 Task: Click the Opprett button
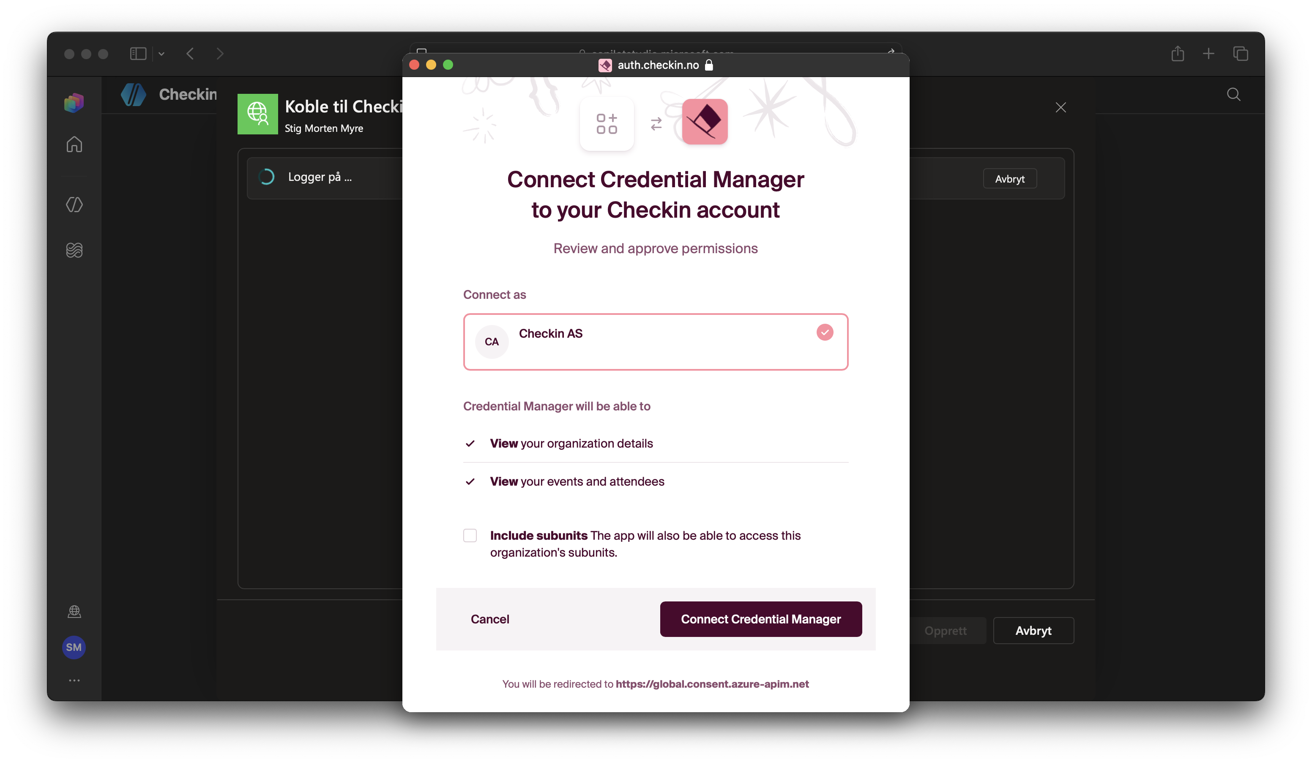point(946,630)
